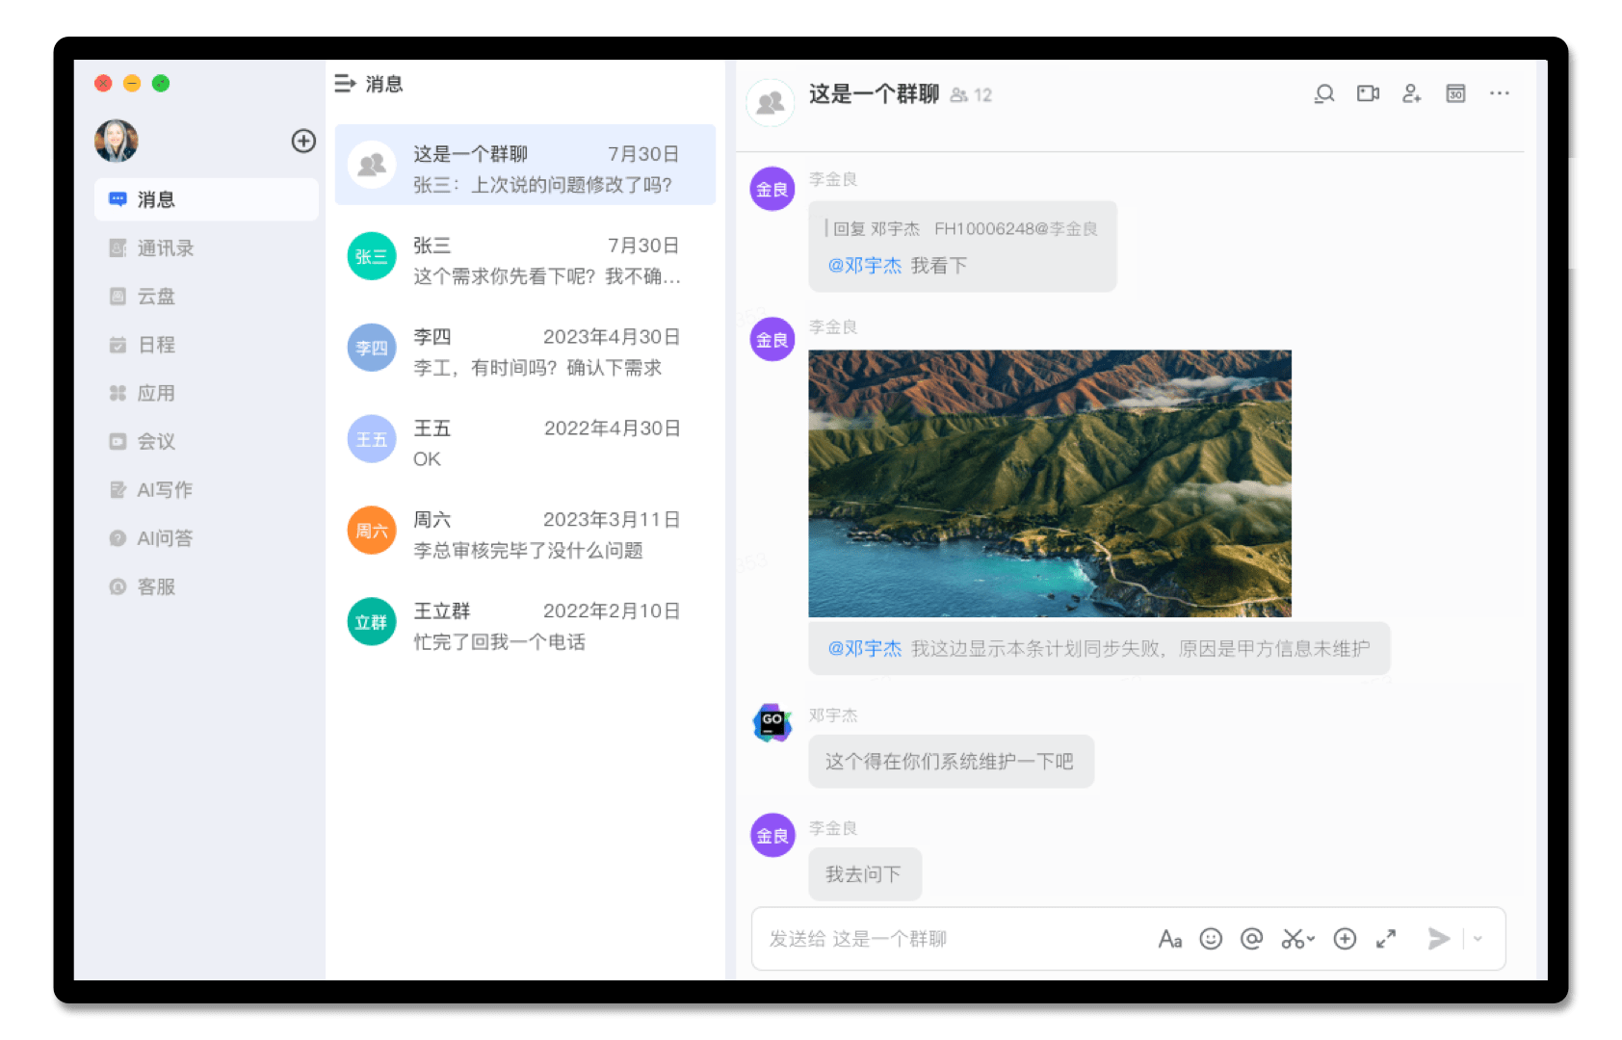1622x1040 pixels.
Task: Open the landscape image in chat
Action: (x=1049, y=483)
